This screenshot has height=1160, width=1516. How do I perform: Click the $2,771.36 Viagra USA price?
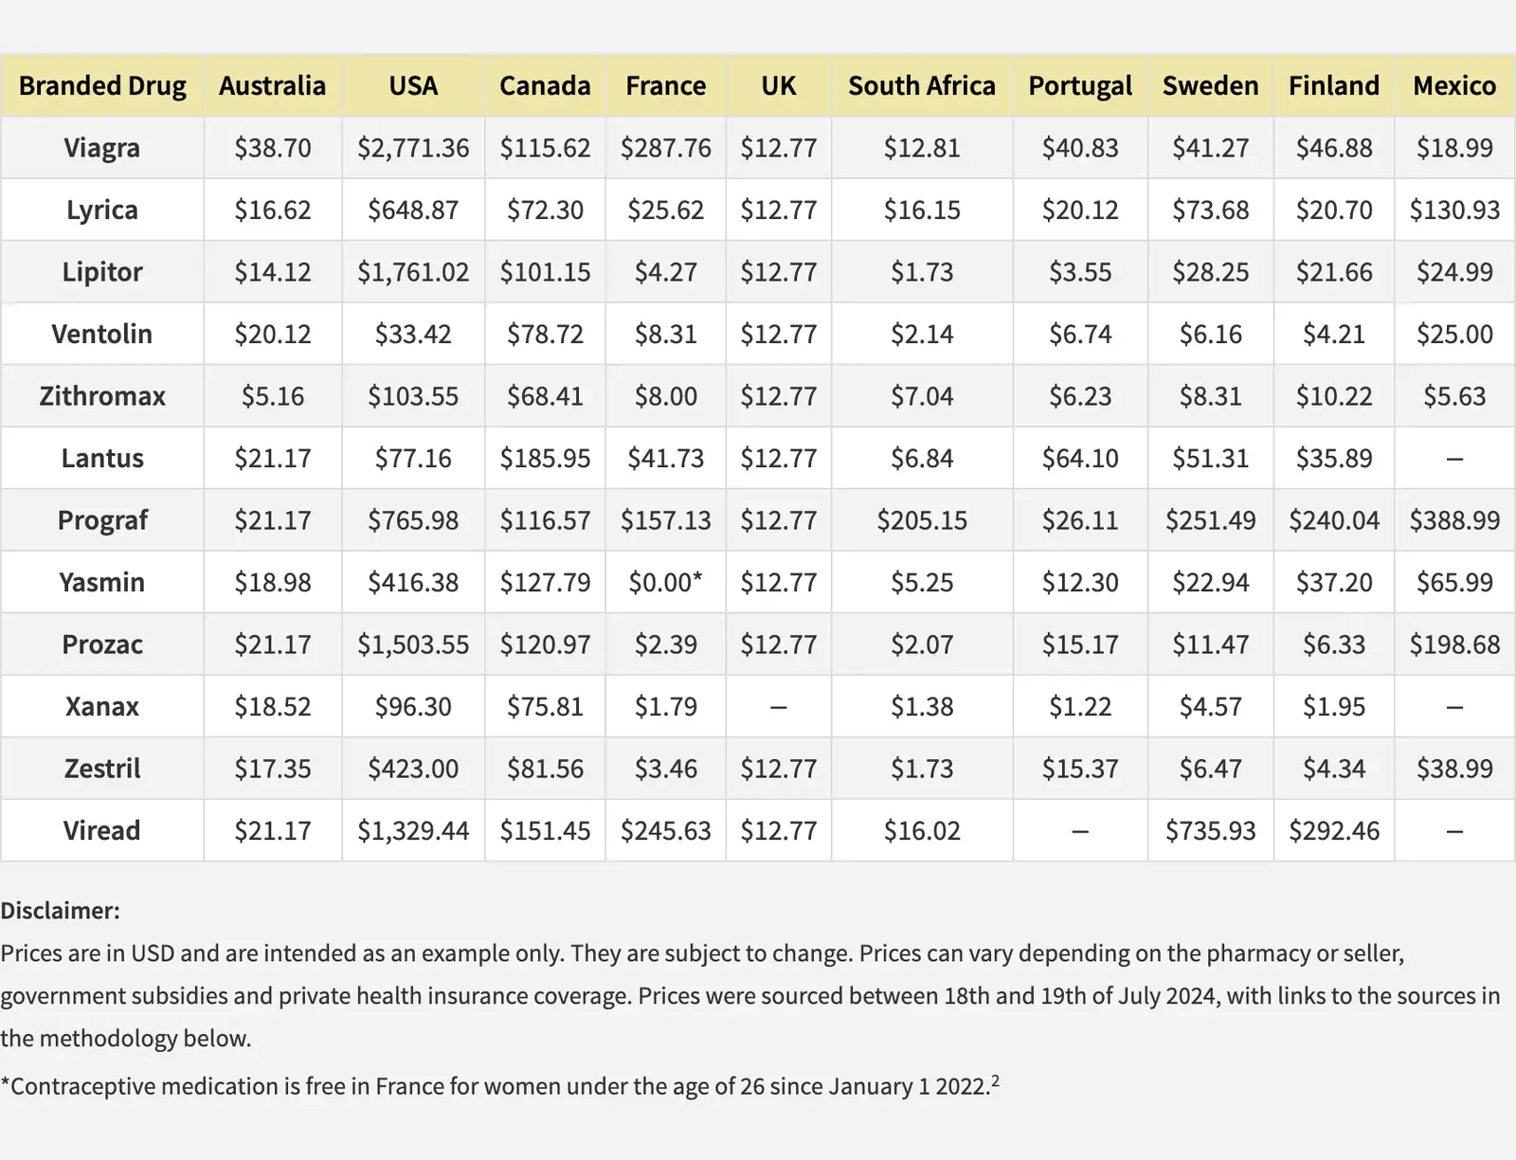click(413, 148)
